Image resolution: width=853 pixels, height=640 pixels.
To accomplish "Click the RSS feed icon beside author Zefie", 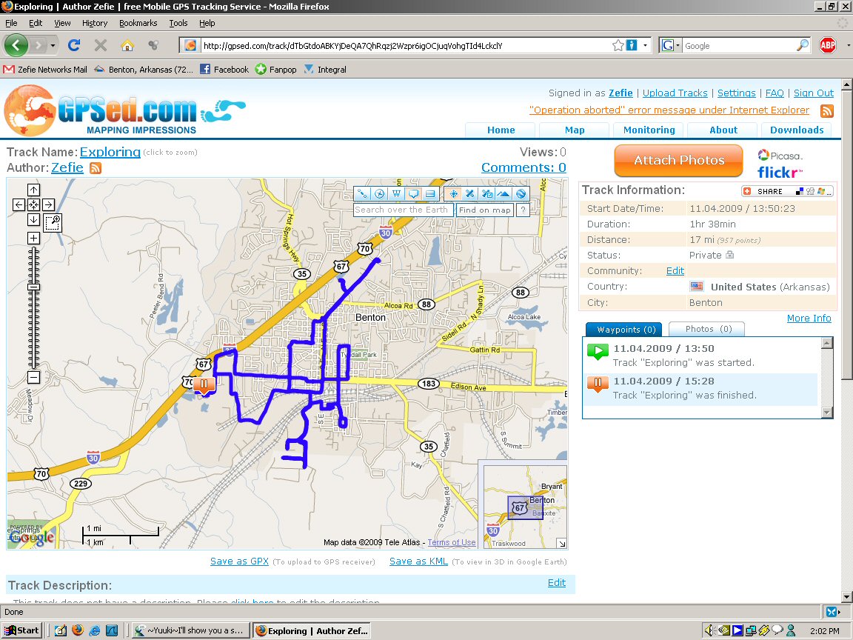I will point(95,168).
